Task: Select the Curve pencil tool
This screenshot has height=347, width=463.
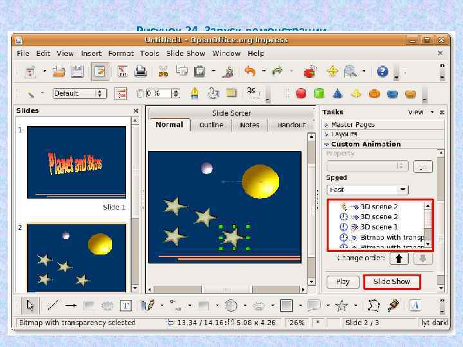Action: click(x=148, y=305)
